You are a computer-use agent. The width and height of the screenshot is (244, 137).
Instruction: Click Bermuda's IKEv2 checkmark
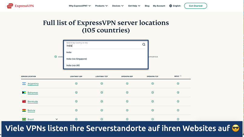tap(178, 101)
